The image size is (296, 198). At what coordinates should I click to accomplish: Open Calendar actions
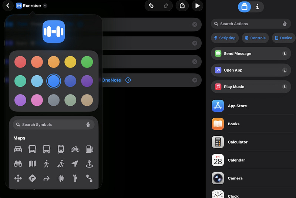coord(253,160)
